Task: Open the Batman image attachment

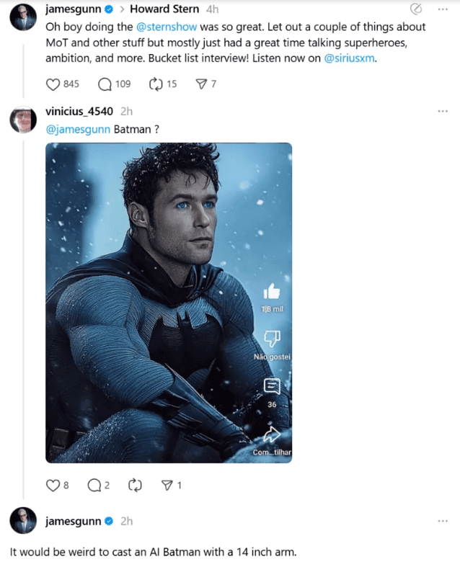Action: pos(169,303)
